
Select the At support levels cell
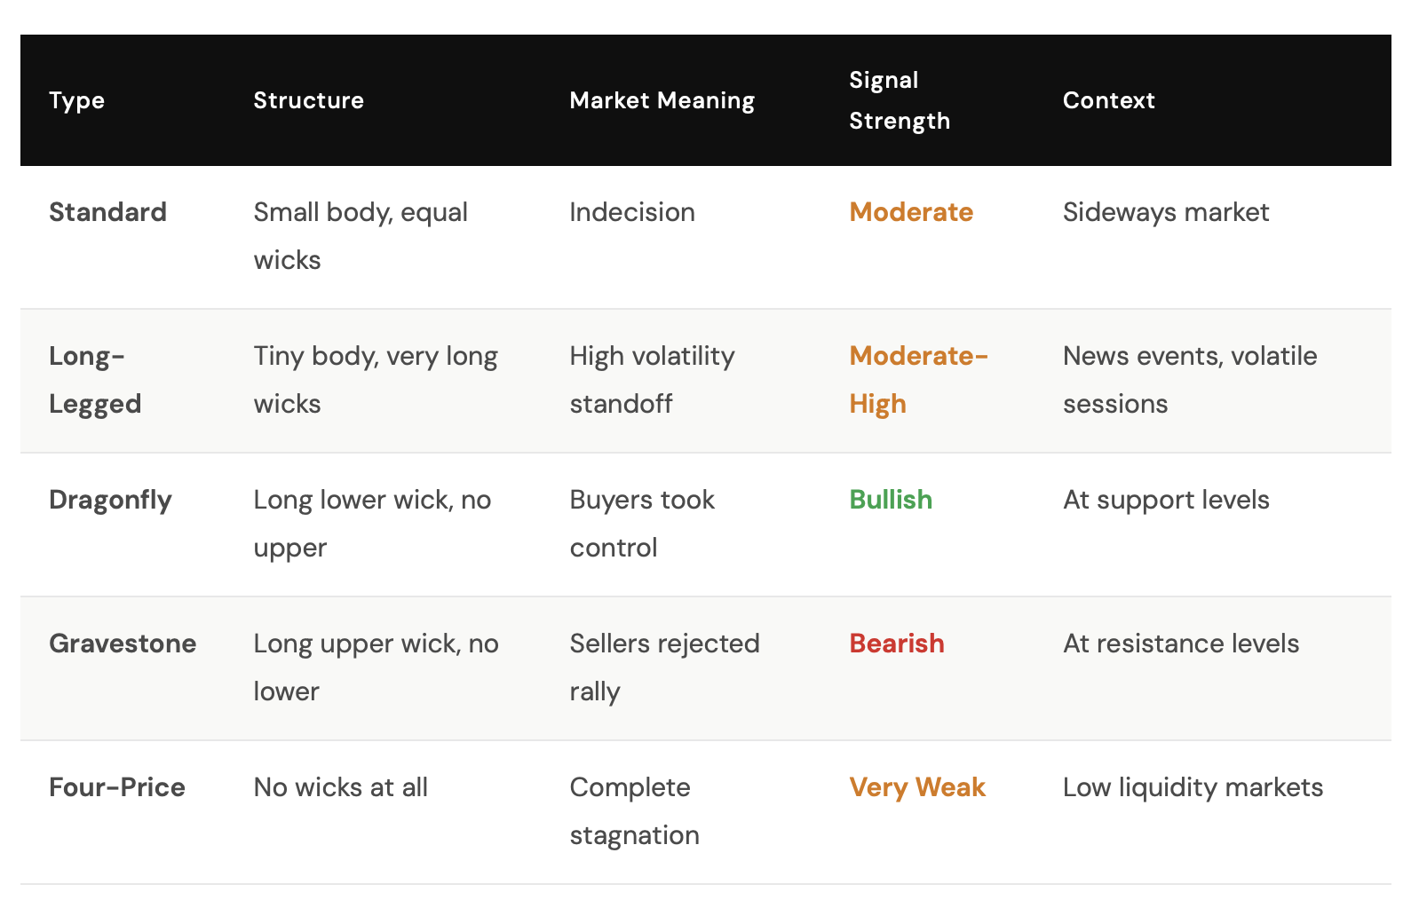(x=1166, y=500)
